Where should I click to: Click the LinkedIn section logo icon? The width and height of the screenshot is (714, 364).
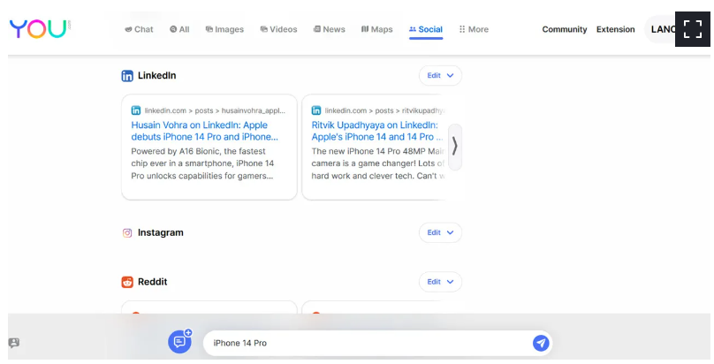(127, 75)
